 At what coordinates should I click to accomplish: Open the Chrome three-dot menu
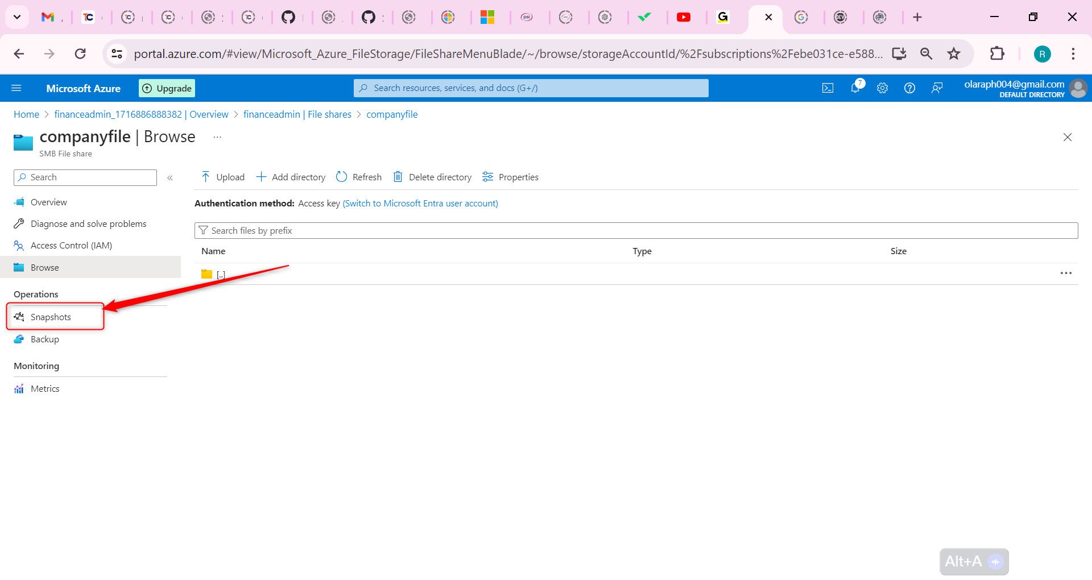1073,54
